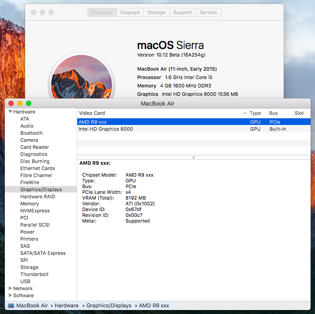Select Ethernet Cards entry
The height and width of the screenshot is (314, 315).
pyautogui.click(x=37, y=168)
